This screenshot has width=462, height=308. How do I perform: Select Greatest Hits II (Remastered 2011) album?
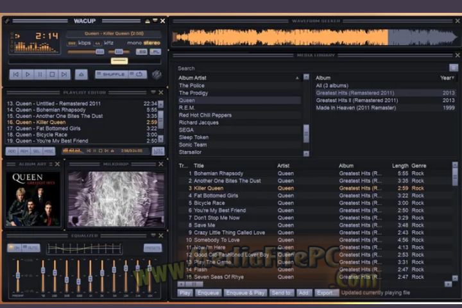pos(386,100)
